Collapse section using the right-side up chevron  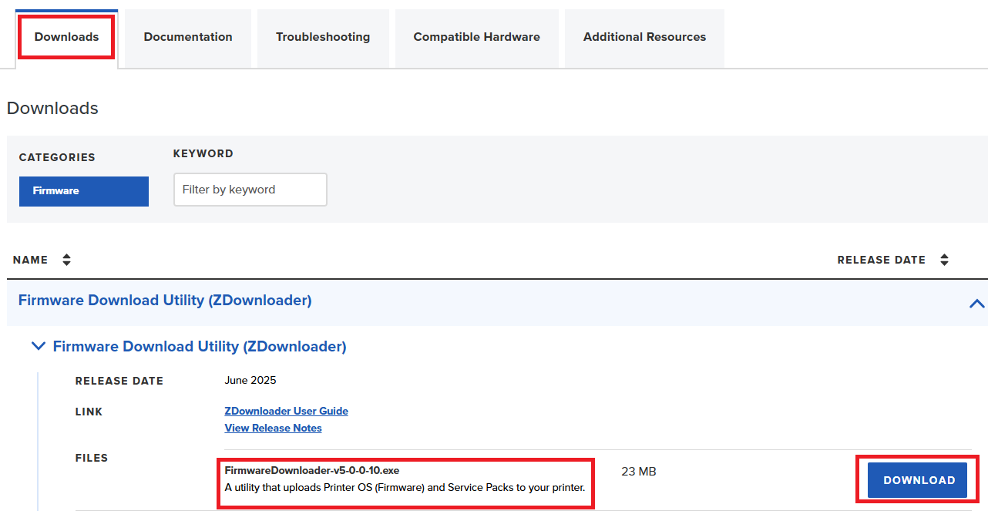coord(976,303)
